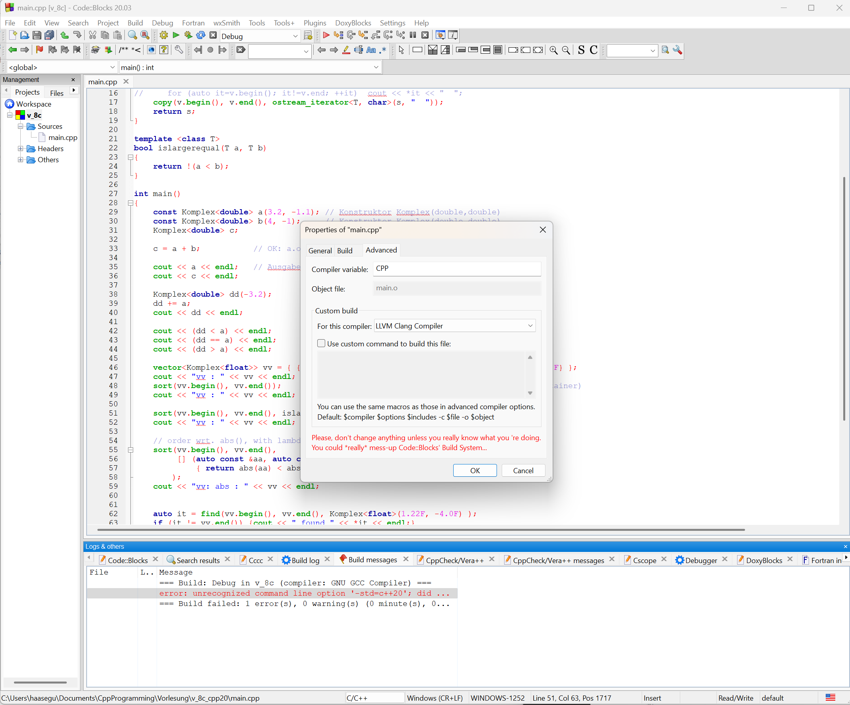Switch to the General tab
The height and width of the screenshot is (705, 850).
tap(319, 251)
